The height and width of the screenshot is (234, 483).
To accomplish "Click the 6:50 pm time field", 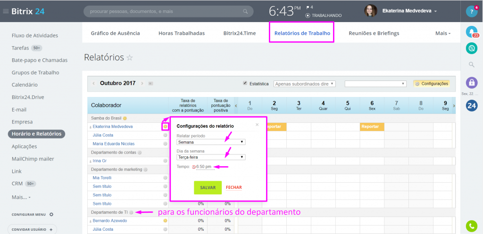I will pos(204,167).
